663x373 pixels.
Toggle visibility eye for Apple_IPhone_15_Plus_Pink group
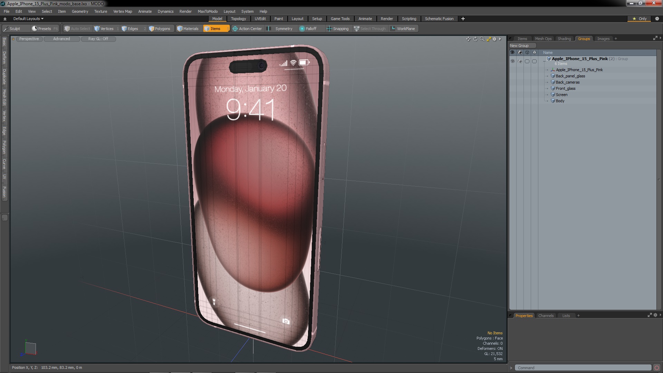click(512, 61)
